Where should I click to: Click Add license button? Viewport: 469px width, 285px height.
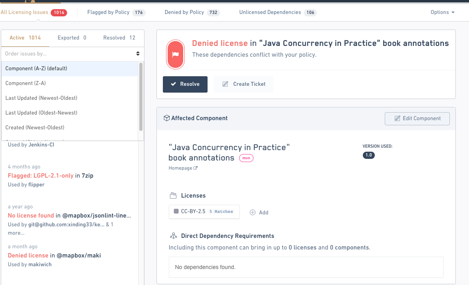259,212
